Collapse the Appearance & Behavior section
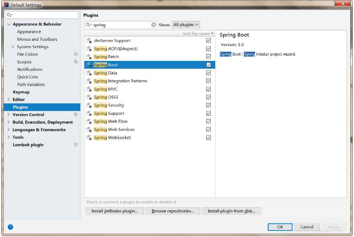This screenshot has height=237, width=354. coord(9,24)
